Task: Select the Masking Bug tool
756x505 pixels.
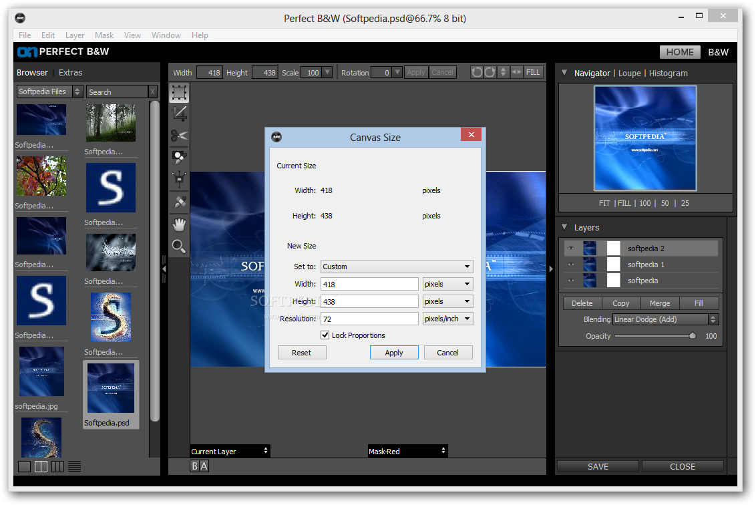Action: pos(180,180)
